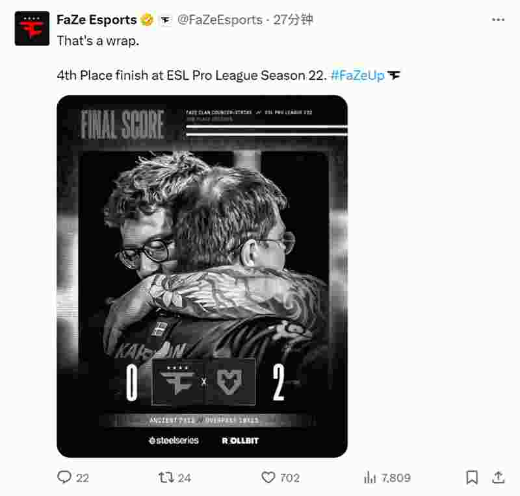Click the repost count 24
The width and height of the screenshot is (520, 496).
[185, 478]
